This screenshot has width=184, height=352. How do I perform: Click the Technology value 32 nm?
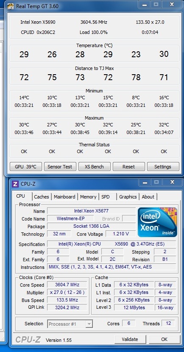tap(59, 234)
